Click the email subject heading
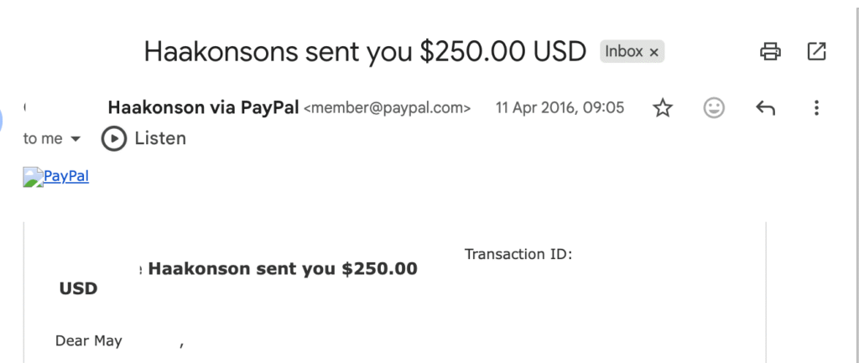This screenshot has width=859, height=363. [364, 51]
